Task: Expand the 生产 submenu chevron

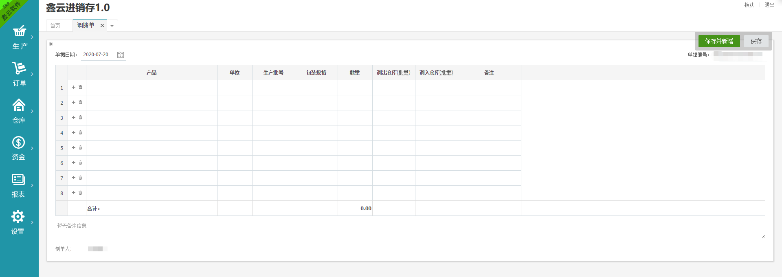Action: tap(32, 37)
